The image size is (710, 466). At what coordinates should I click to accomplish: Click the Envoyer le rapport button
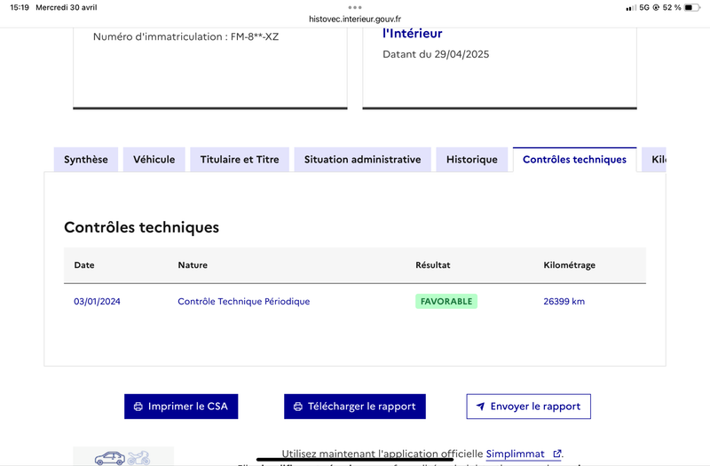528,407
